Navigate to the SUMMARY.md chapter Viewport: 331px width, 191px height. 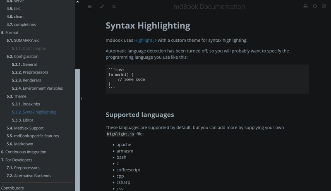(26, 41)
